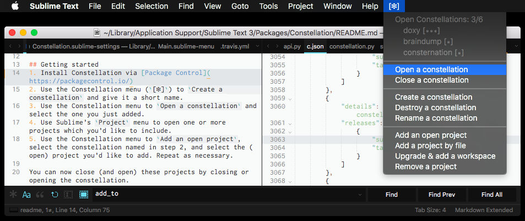The height and width of the screenshot is (221, 525).
Task: Open the Goto menu
Action: (x=240, y=6)
